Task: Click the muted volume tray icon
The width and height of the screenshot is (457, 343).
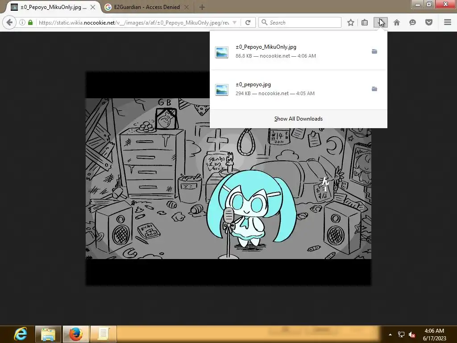Action: pos(412,335)
